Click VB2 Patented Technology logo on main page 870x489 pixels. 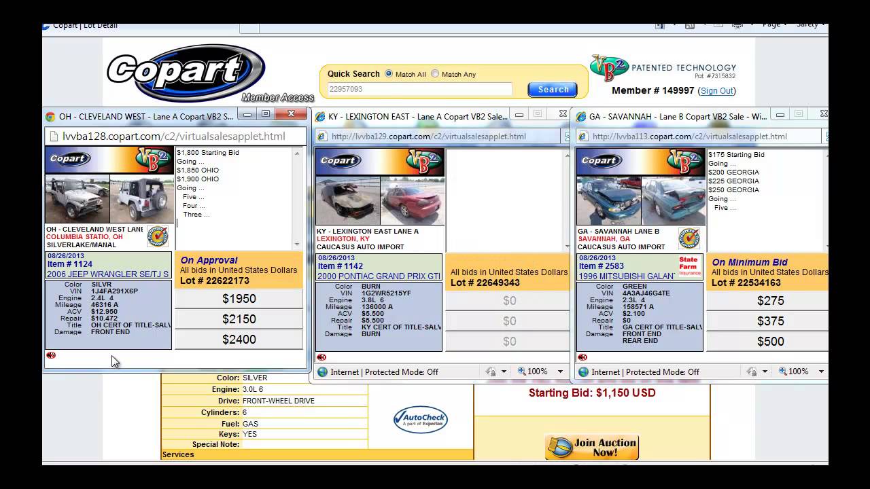[663, 69]
